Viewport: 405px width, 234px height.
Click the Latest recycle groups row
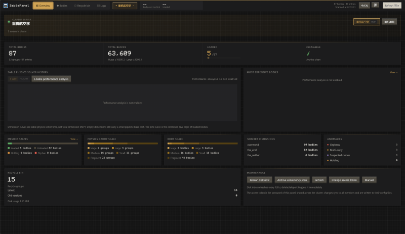pos(123,190)
